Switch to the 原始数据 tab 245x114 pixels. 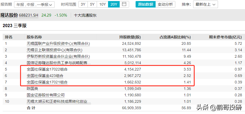point(145,4)
